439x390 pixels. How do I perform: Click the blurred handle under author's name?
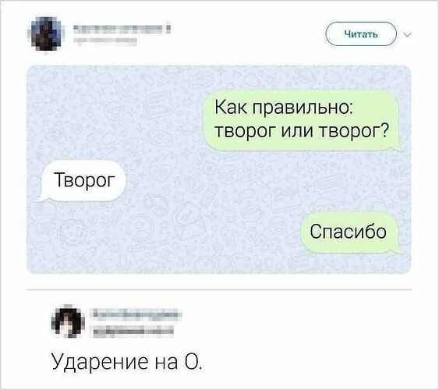pos(105,41)
